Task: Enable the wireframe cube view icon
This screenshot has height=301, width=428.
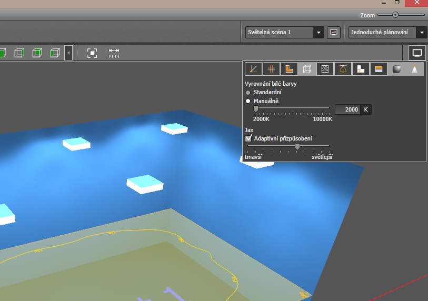Action: 307,69
